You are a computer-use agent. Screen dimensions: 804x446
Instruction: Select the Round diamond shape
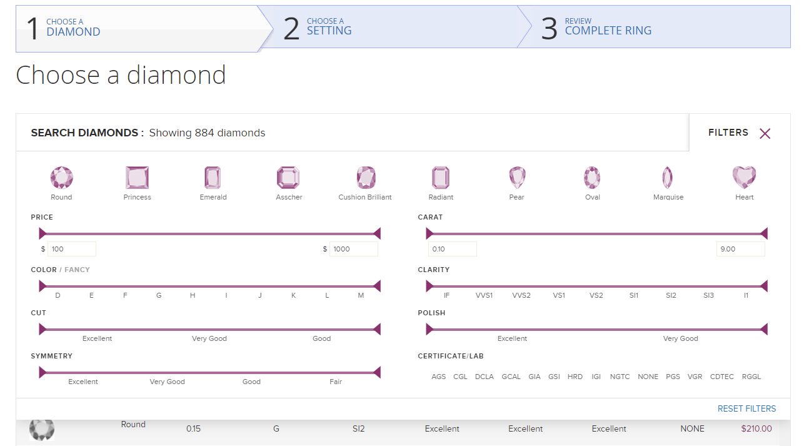(x=61, y=178)
